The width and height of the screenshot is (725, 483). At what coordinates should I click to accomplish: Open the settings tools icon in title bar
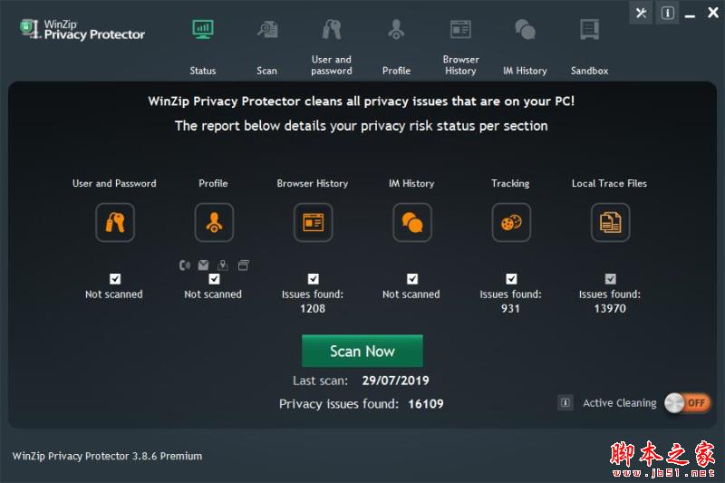[x=641, y=13]
